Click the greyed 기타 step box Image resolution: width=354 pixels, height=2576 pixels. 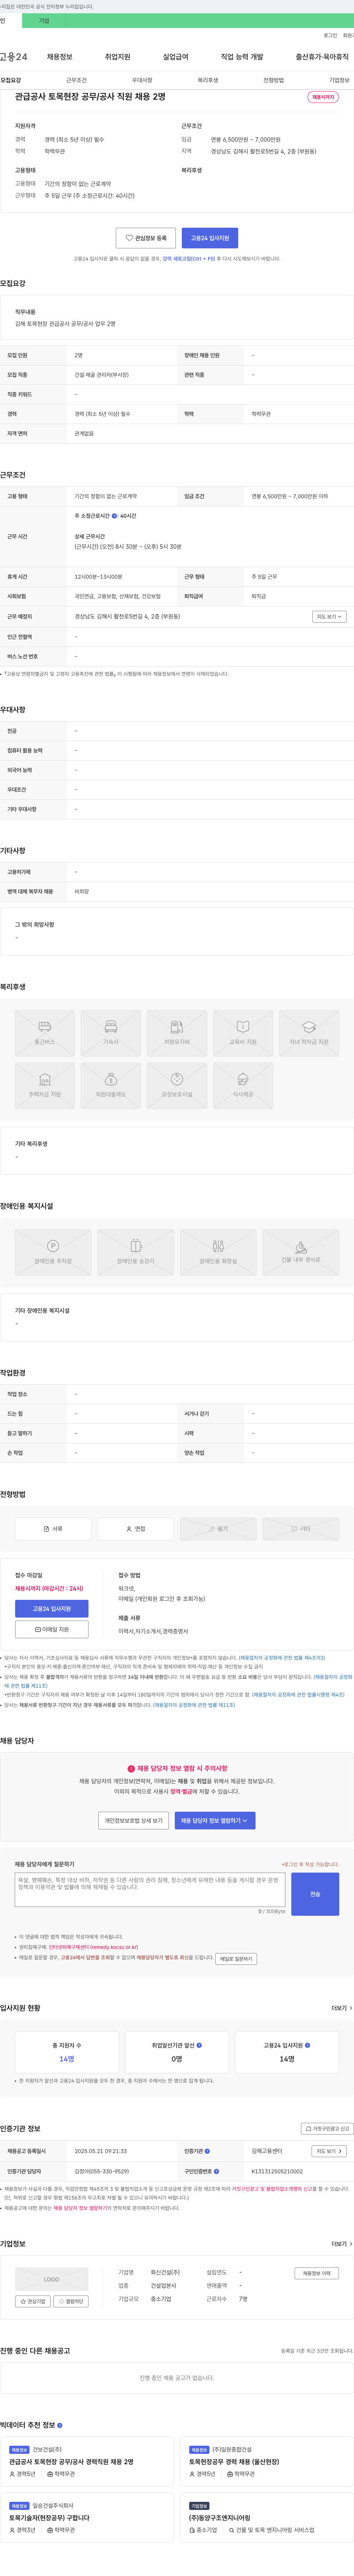pos(301,1529)
